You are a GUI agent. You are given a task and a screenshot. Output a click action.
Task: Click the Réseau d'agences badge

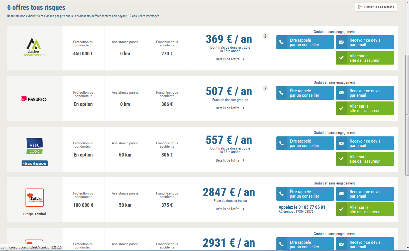(34, 164)
